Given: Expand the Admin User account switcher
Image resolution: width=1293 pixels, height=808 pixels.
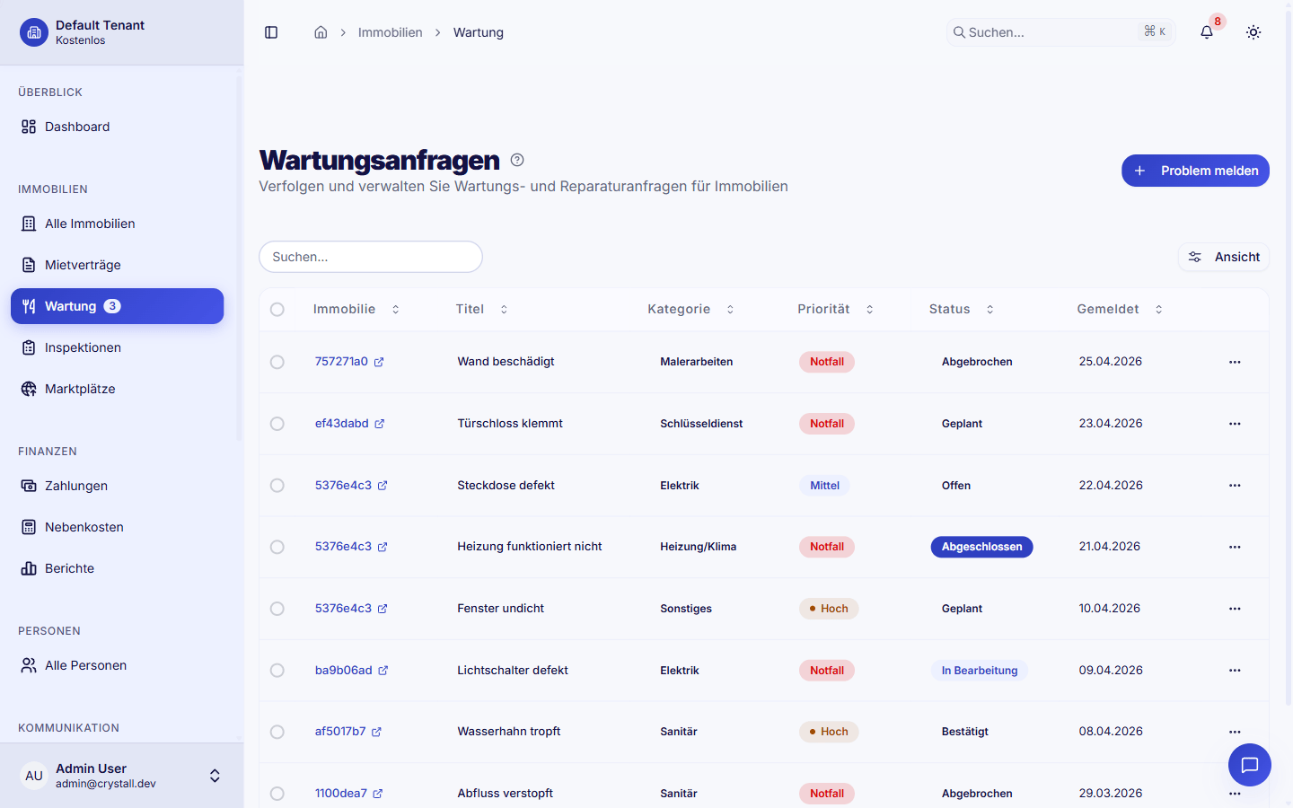Looking at the screenshot, I should tap(122, 776).
